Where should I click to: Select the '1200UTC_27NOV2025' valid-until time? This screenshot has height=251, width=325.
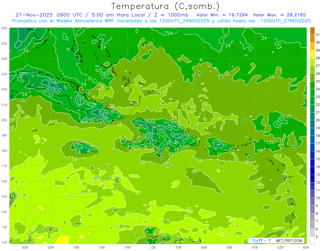[285, 21]
